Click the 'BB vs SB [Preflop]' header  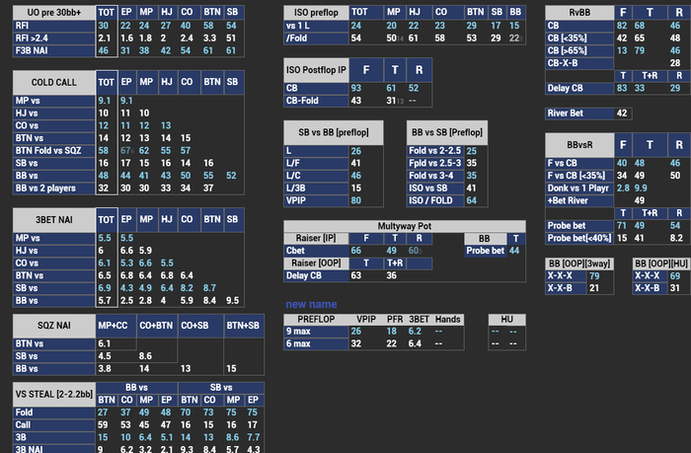click(x=447, y=132)
